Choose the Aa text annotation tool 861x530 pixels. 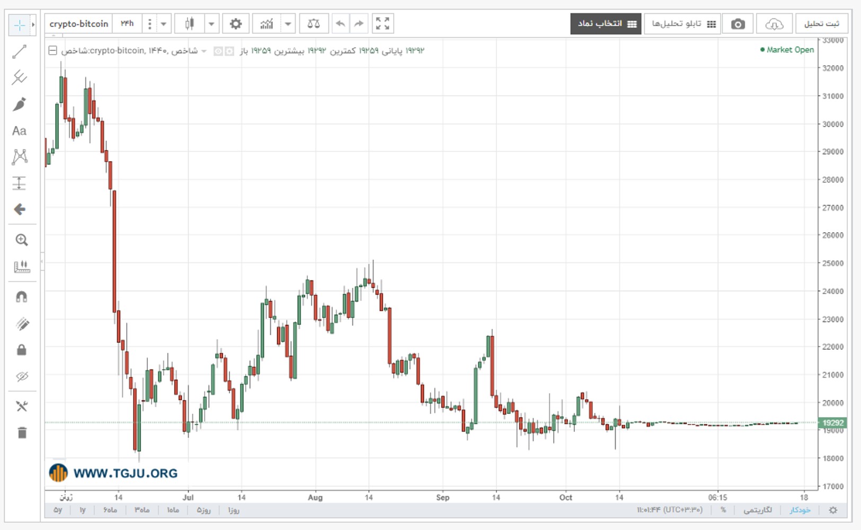click(x=20, y=130)
